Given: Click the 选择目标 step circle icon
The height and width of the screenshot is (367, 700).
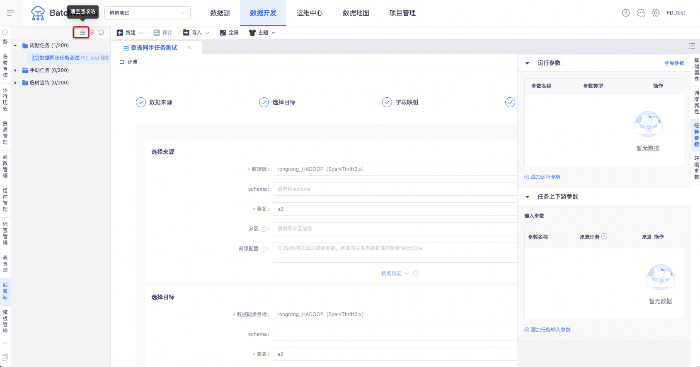Looking at the screenshot, I should (264, 102).
